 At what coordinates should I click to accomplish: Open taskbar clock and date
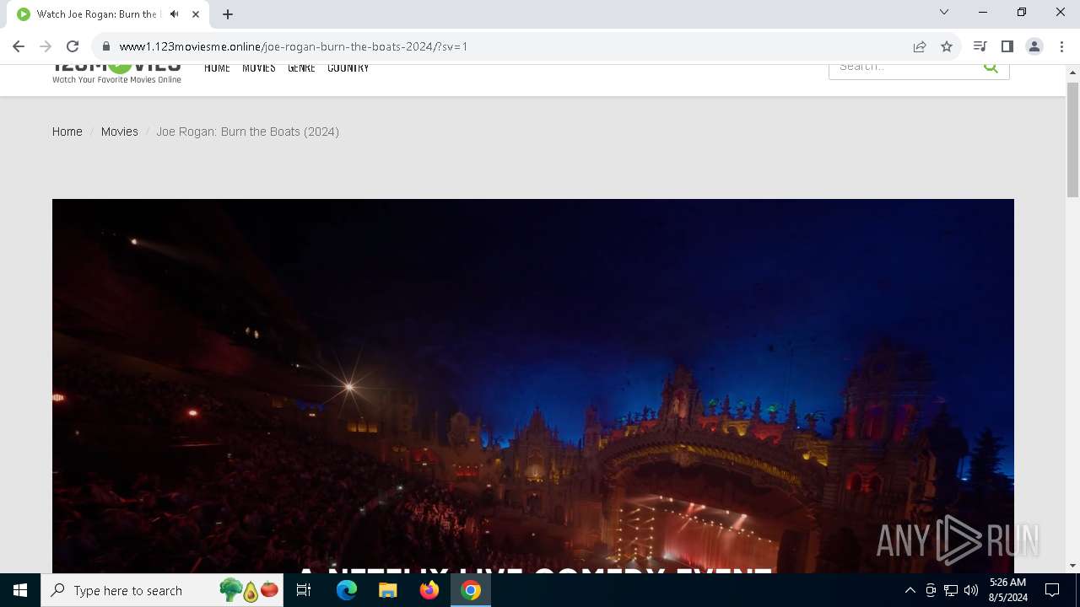pyautogui.click(x=1007, y=590)
